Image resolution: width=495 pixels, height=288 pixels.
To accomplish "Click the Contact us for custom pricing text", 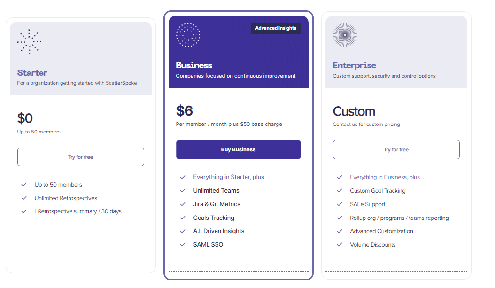I will [x=366, y=125].
